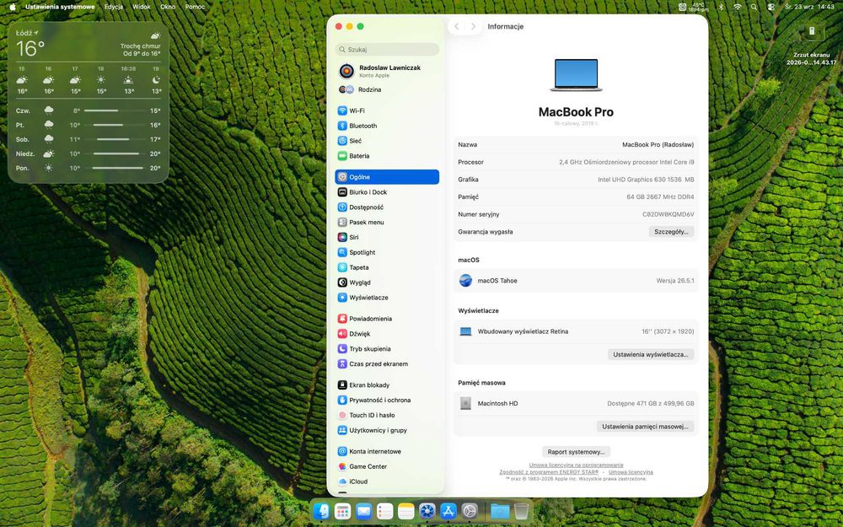This screenshot has height=527, width=843.
Task: Open Pasek menu settings
Action: [x=387, y=222]
